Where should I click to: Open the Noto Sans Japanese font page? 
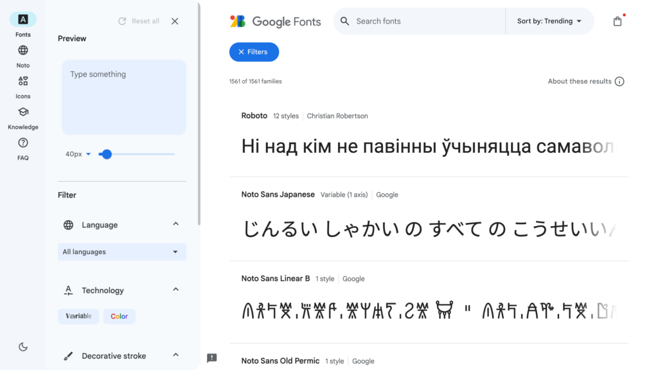278,194
